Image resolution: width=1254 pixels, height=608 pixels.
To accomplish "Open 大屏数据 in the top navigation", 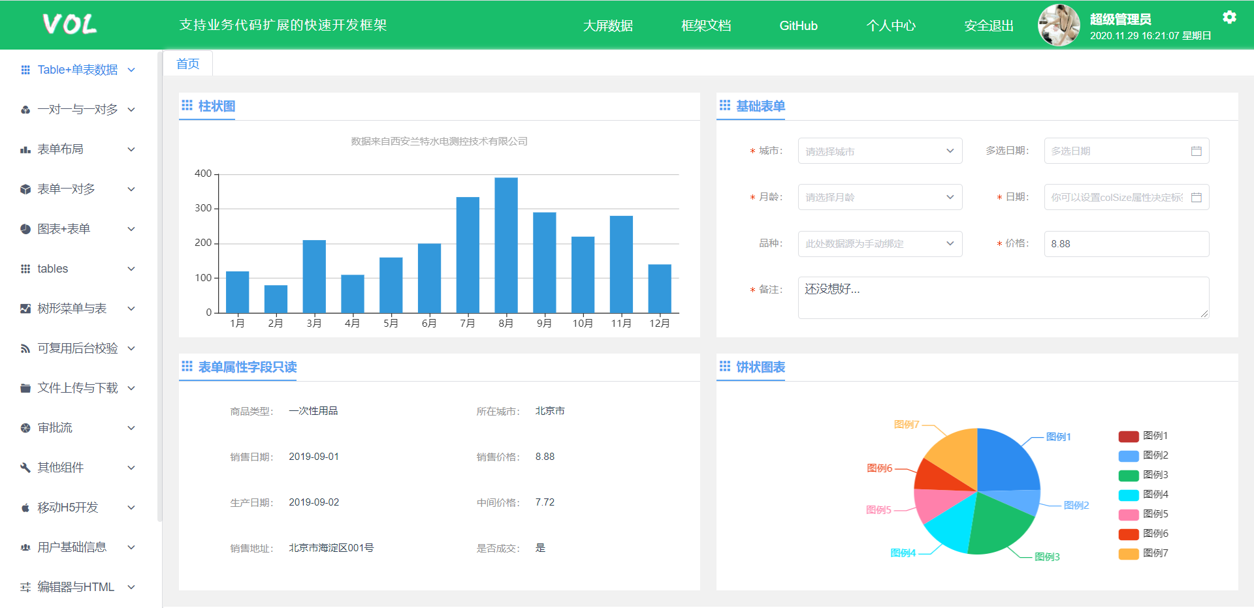I will point(607,26).
